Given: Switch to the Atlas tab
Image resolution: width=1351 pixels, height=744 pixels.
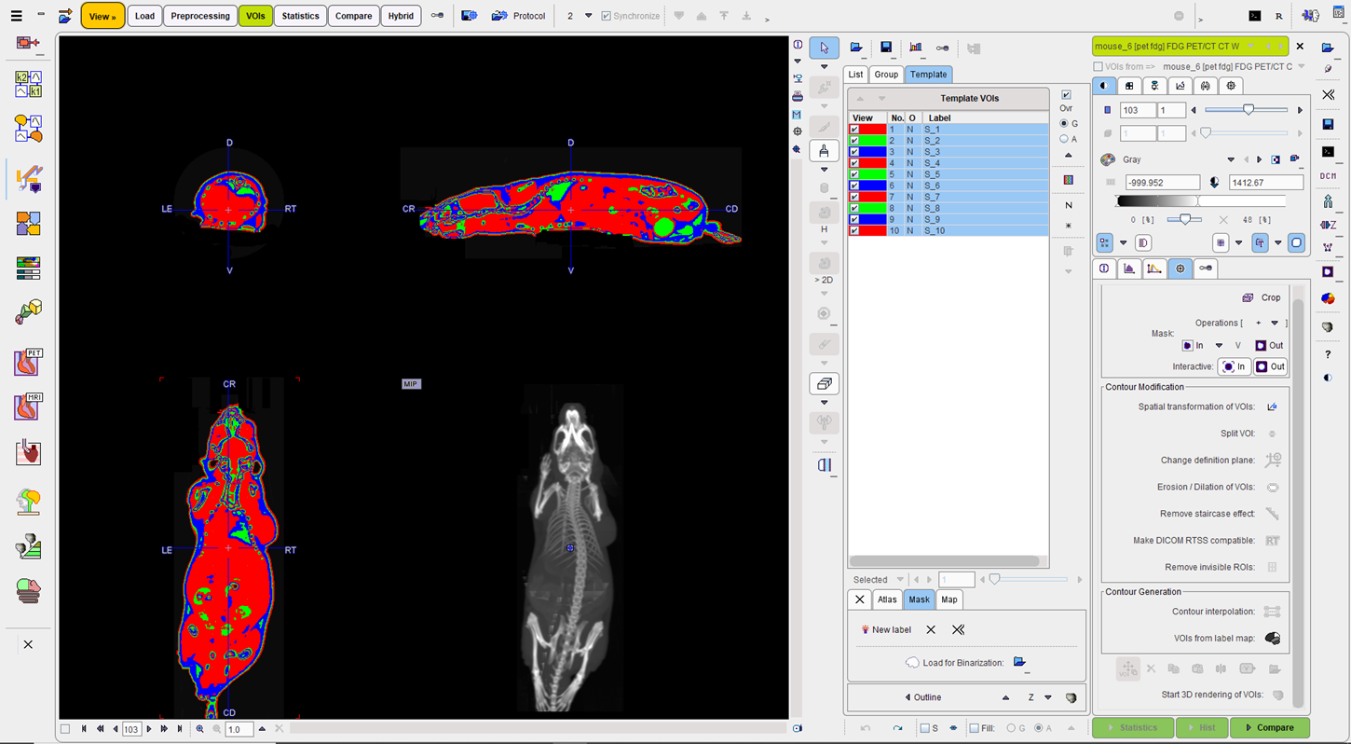Looking at the screenshot, I should coord(887,599).
